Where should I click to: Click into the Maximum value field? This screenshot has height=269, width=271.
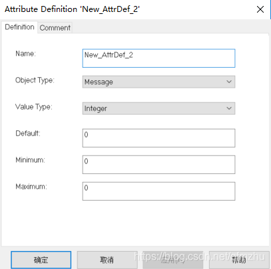(x=158, y=191)
